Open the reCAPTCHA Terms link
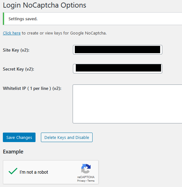The height and width of the screenshot is (187, 182). pos(91,181)
